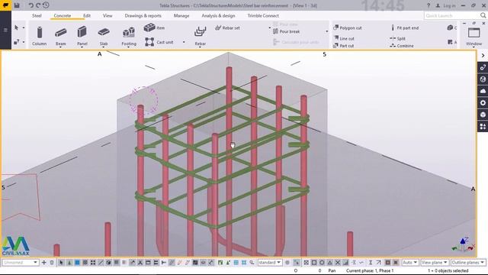
Task: Open the Trimble Connect tab
Action: tap(263, 15)
